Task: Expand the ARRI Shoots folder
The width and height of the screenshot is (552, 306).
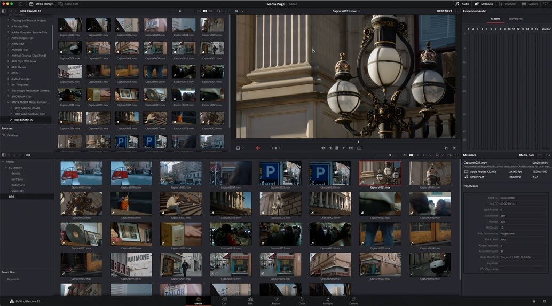Action: 8,67
